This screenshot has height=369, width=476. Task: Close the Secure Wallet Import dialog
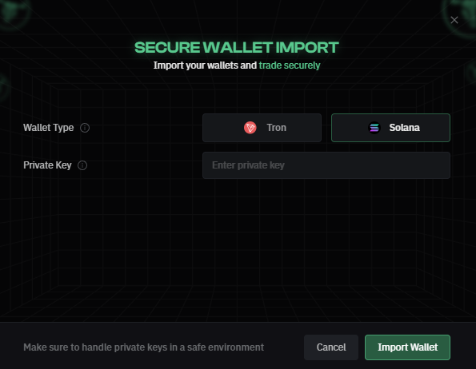pos(454,20)
